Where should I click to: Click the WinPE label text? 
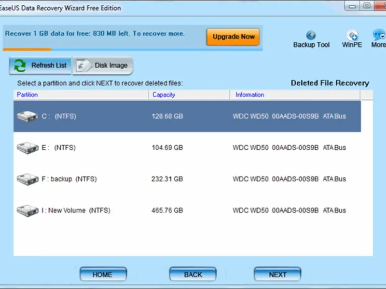[x=352, y=45]
